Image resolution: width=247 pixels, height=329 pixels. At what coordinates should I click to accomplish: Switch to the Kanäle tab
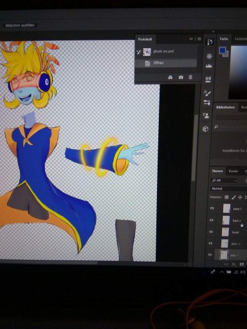click(x=233, y=171)
